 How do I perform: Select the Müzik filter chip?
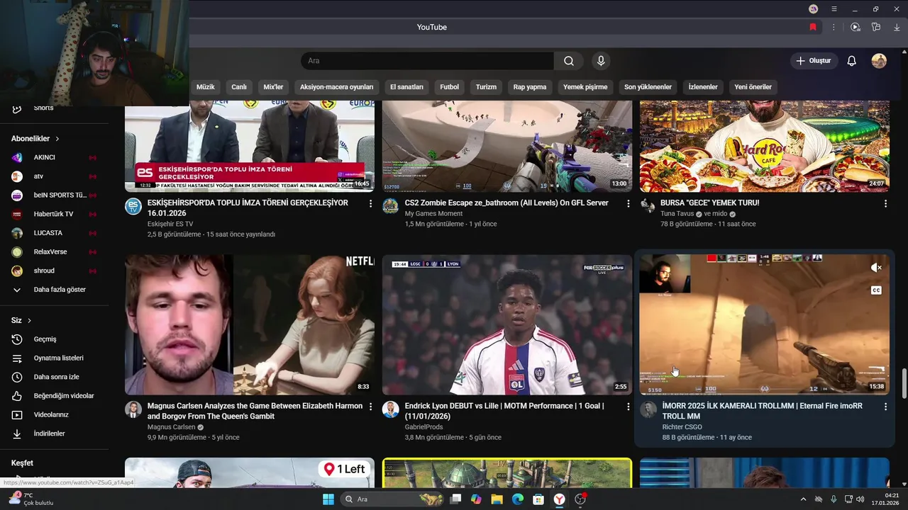205,87
